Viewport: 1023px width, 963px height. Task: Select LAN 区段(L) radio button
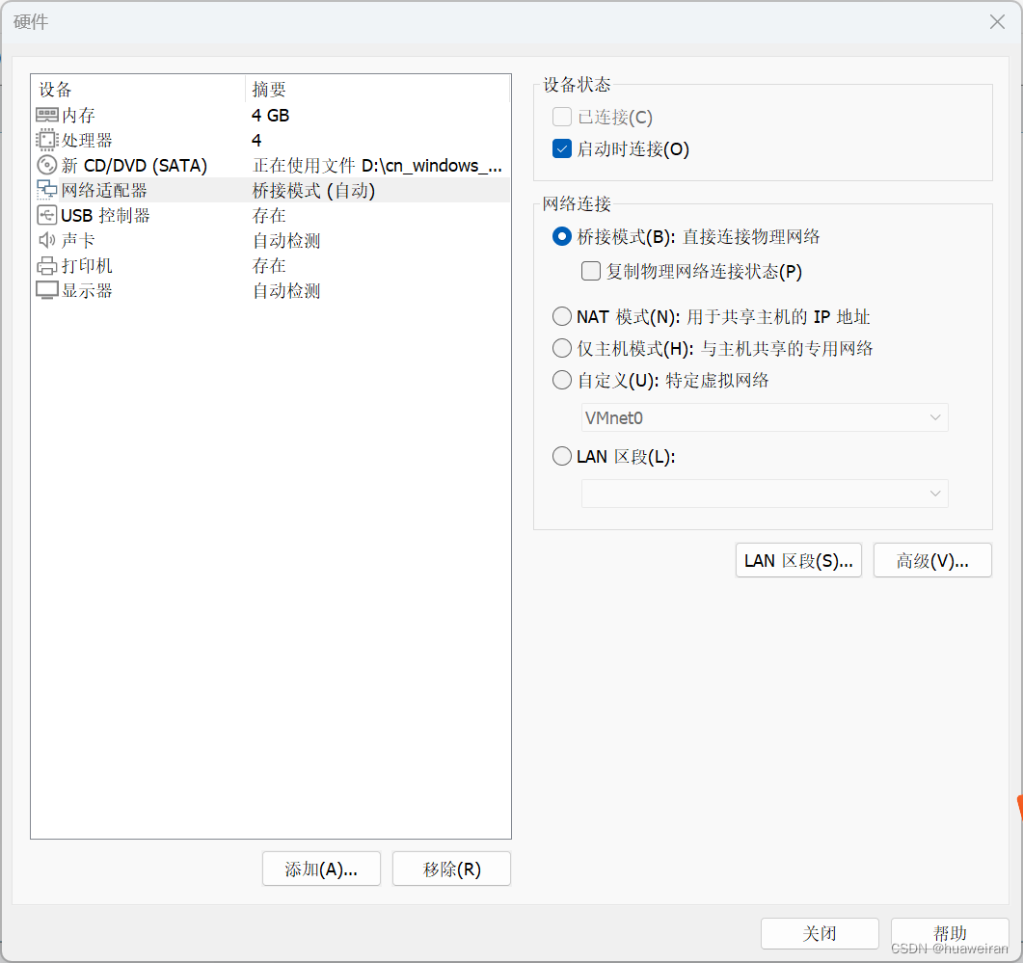pyautogui.click(x=562, y=456)
